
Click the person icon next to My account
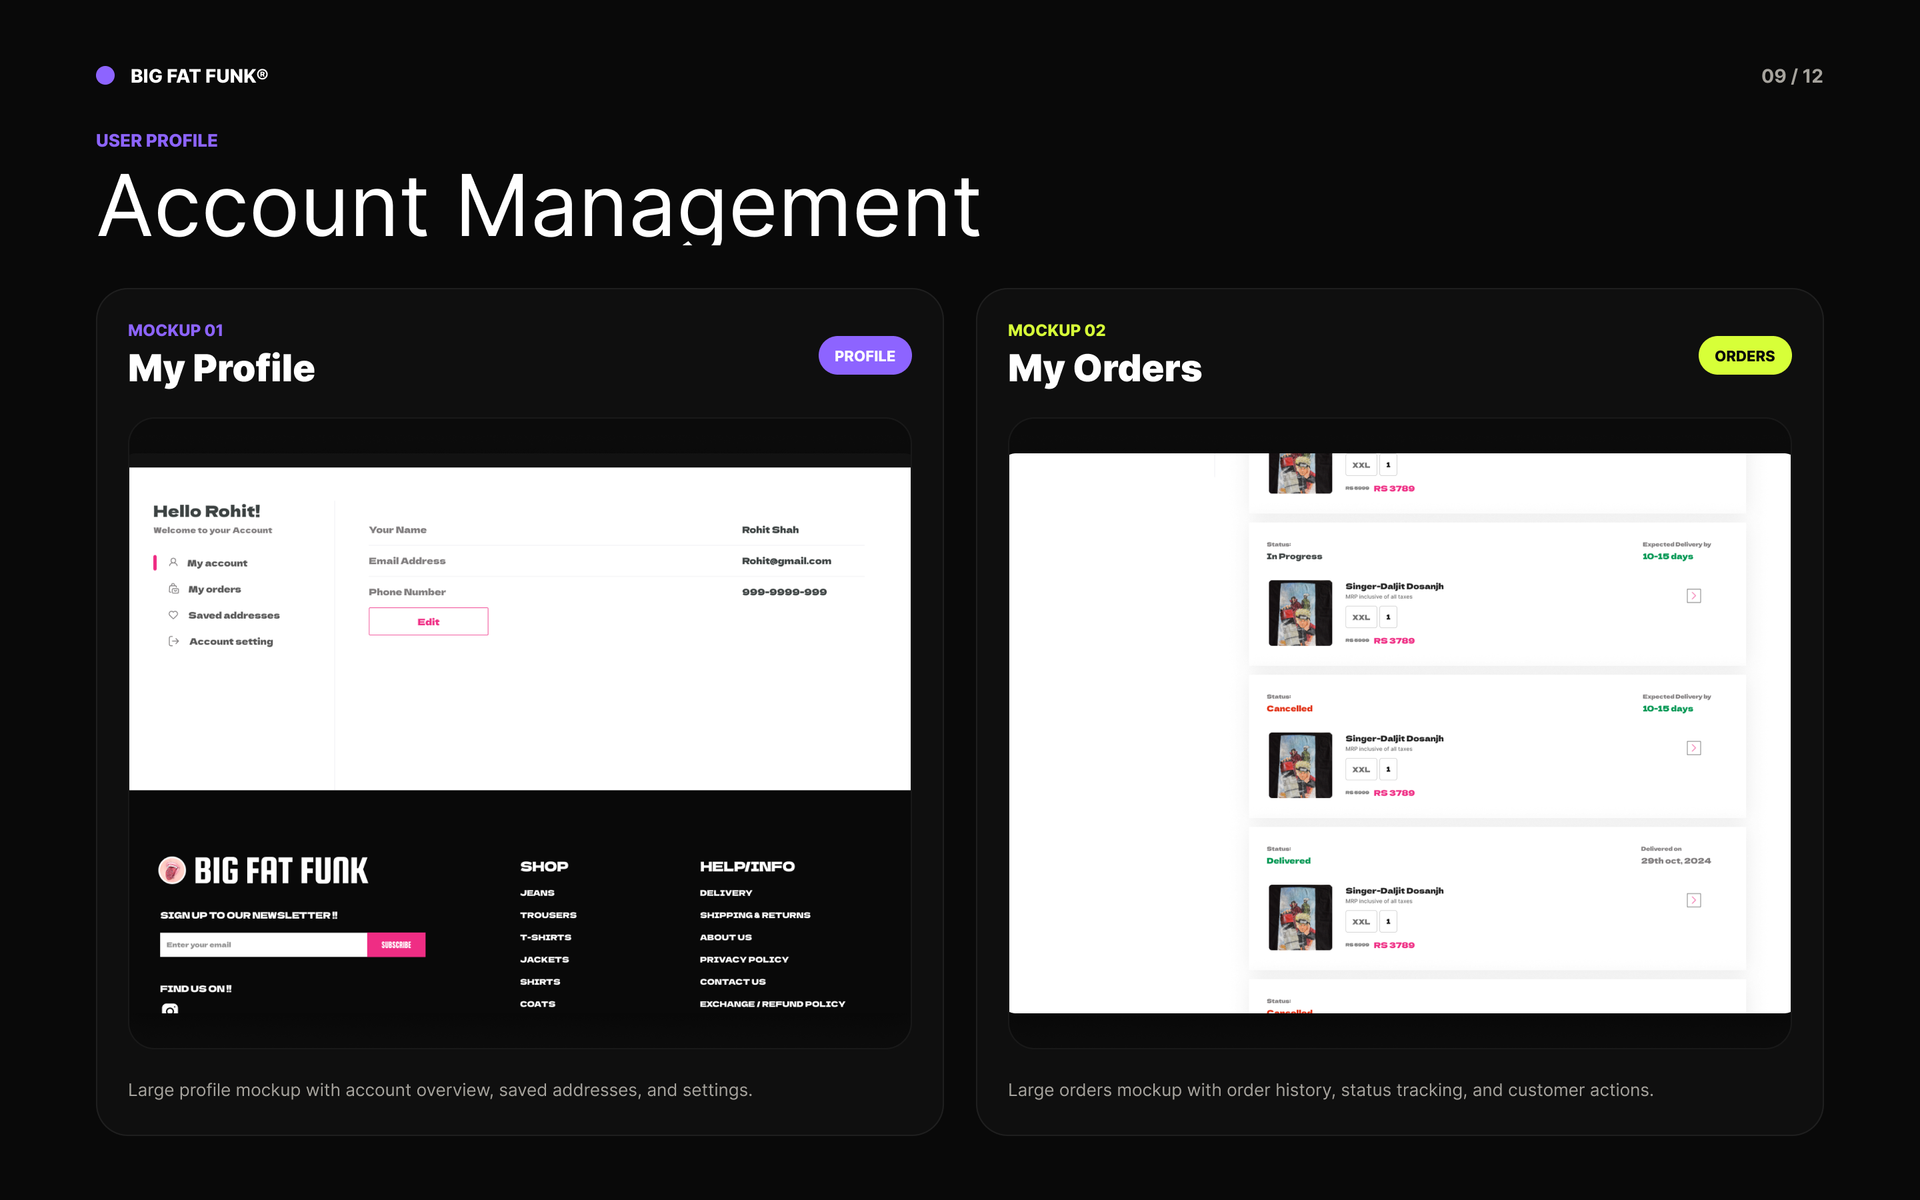pos(173,562)
